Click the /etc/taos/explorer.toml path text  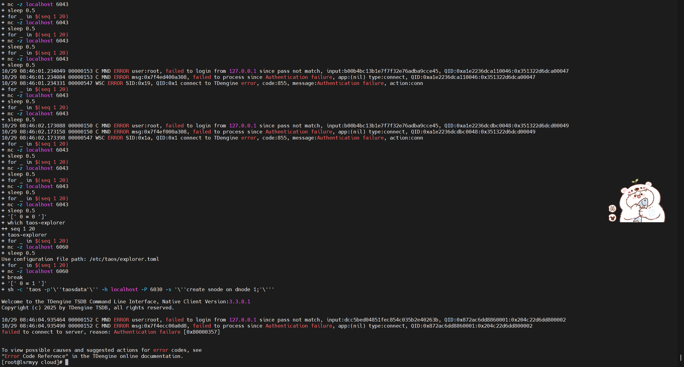[124, 259]
